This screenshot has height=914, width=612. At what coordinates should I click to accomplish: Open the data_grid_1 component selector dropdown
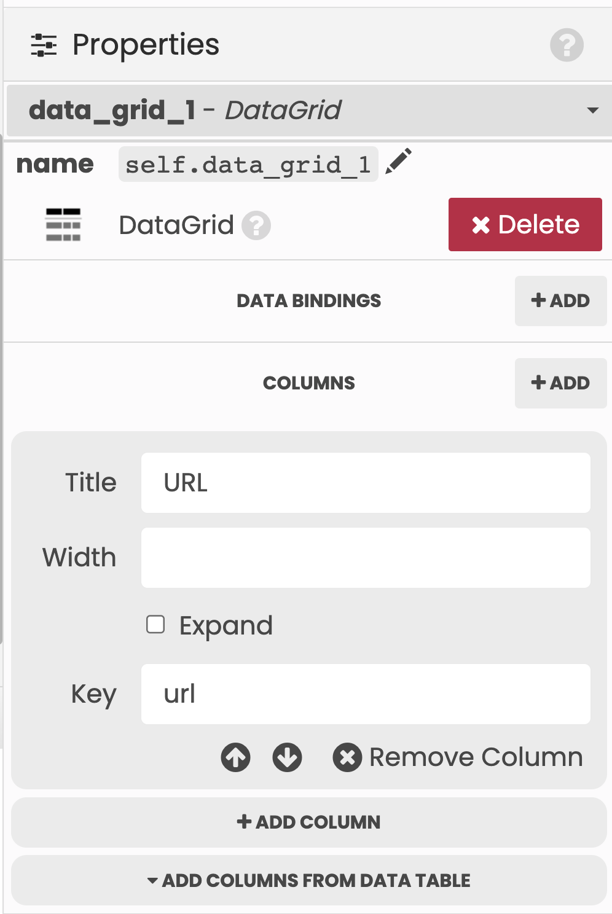click(x=592, y=111)
